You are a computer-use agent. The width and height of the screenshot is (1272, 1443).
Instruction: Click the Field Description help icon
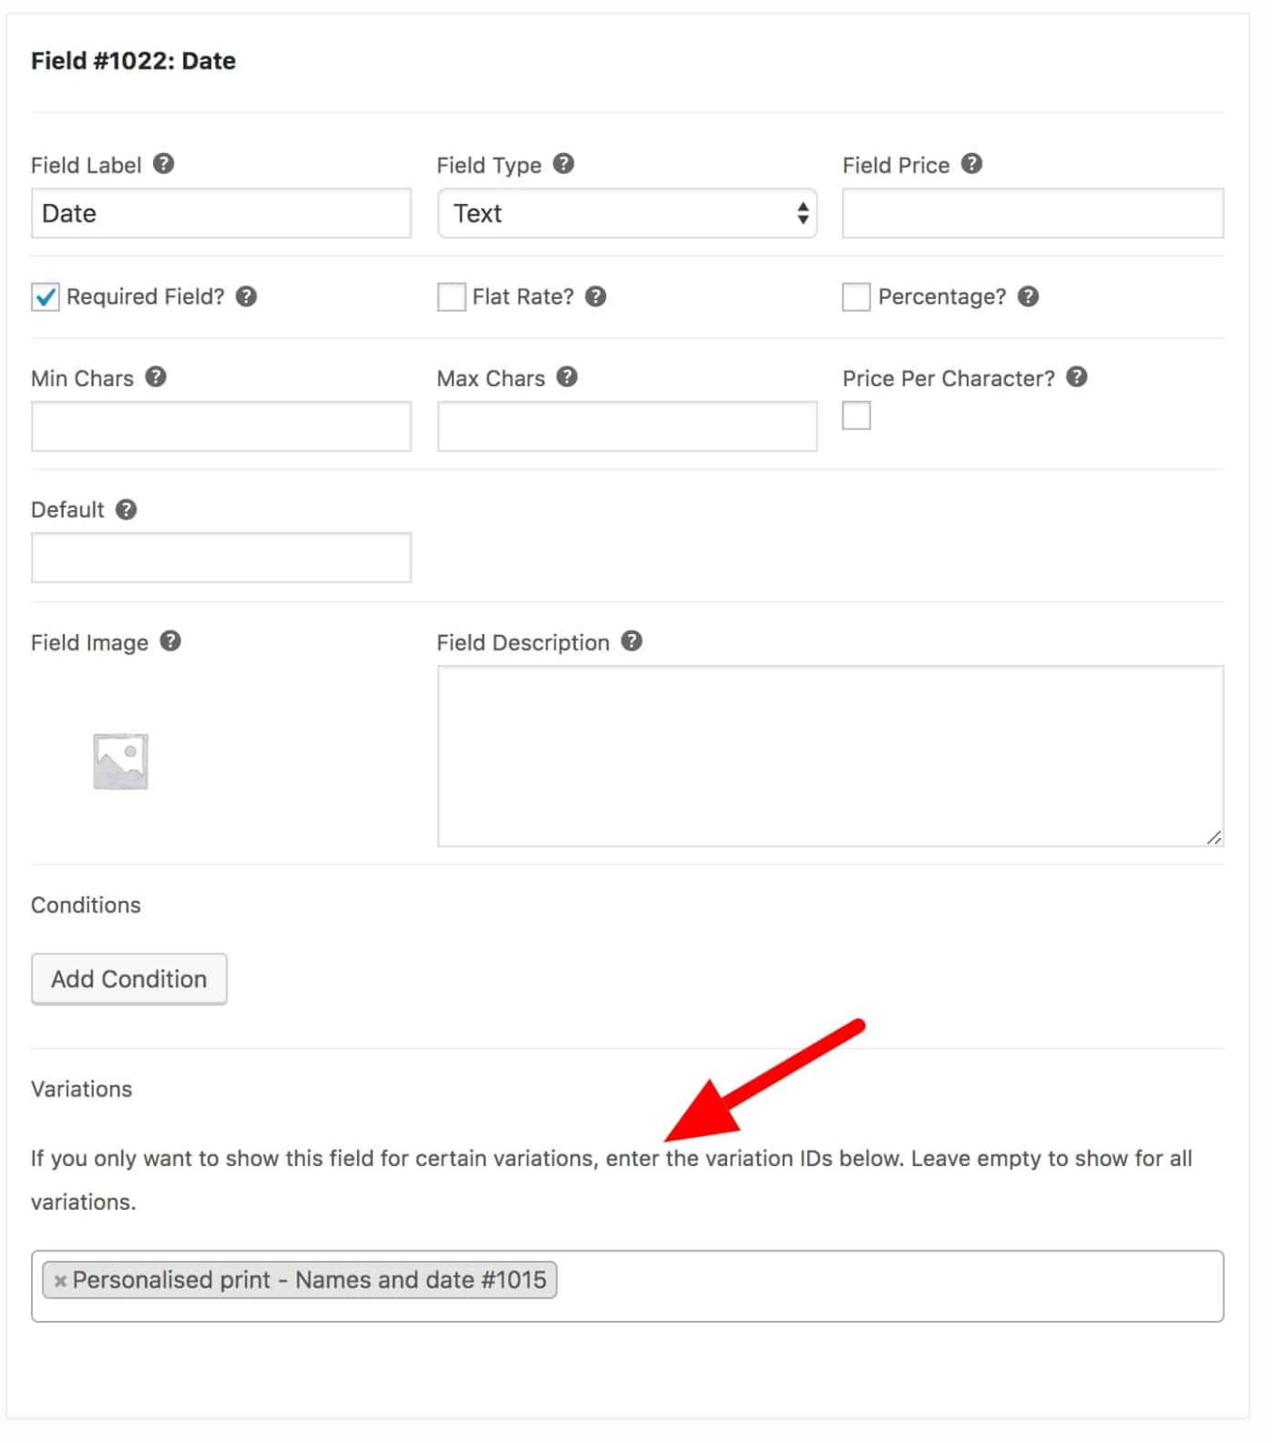point(632,641)
